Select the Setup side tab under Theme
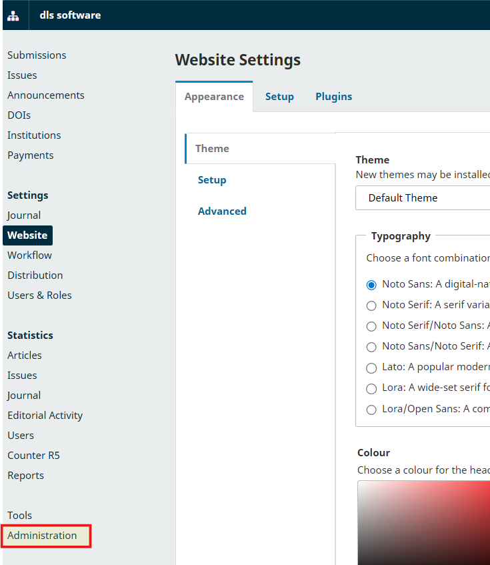Viewport: 490px width, 565px height. point(212,180)
